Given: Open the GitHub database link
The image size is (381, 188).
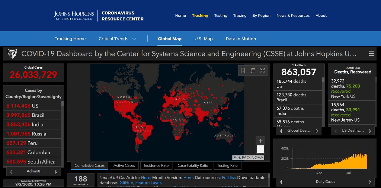Looking at the screenshot, I should pos(126,183).
